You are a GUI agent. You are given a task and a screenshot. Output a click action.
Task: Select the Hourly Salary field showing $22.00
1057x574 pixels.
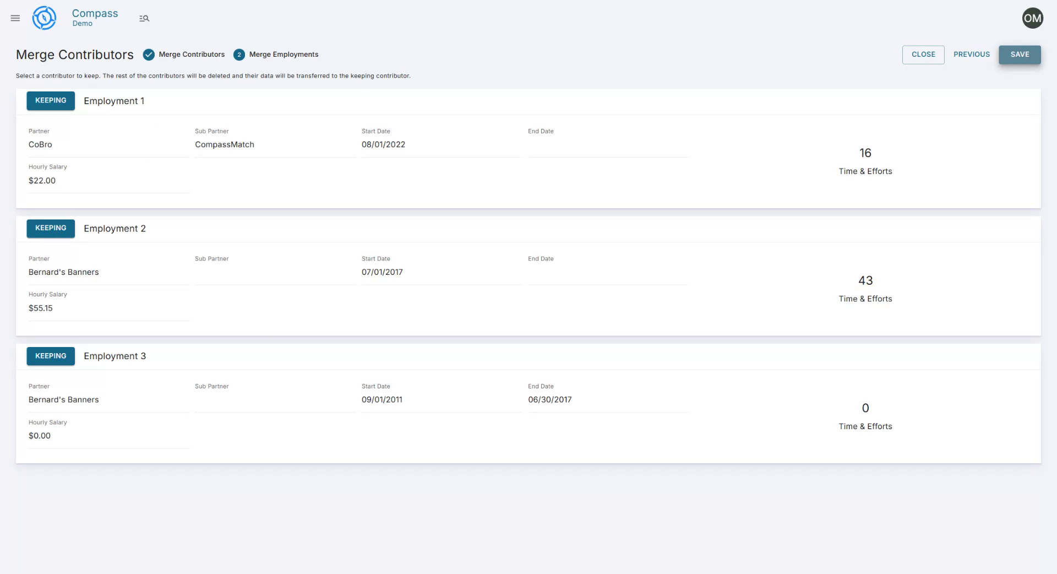coord(108,180)
